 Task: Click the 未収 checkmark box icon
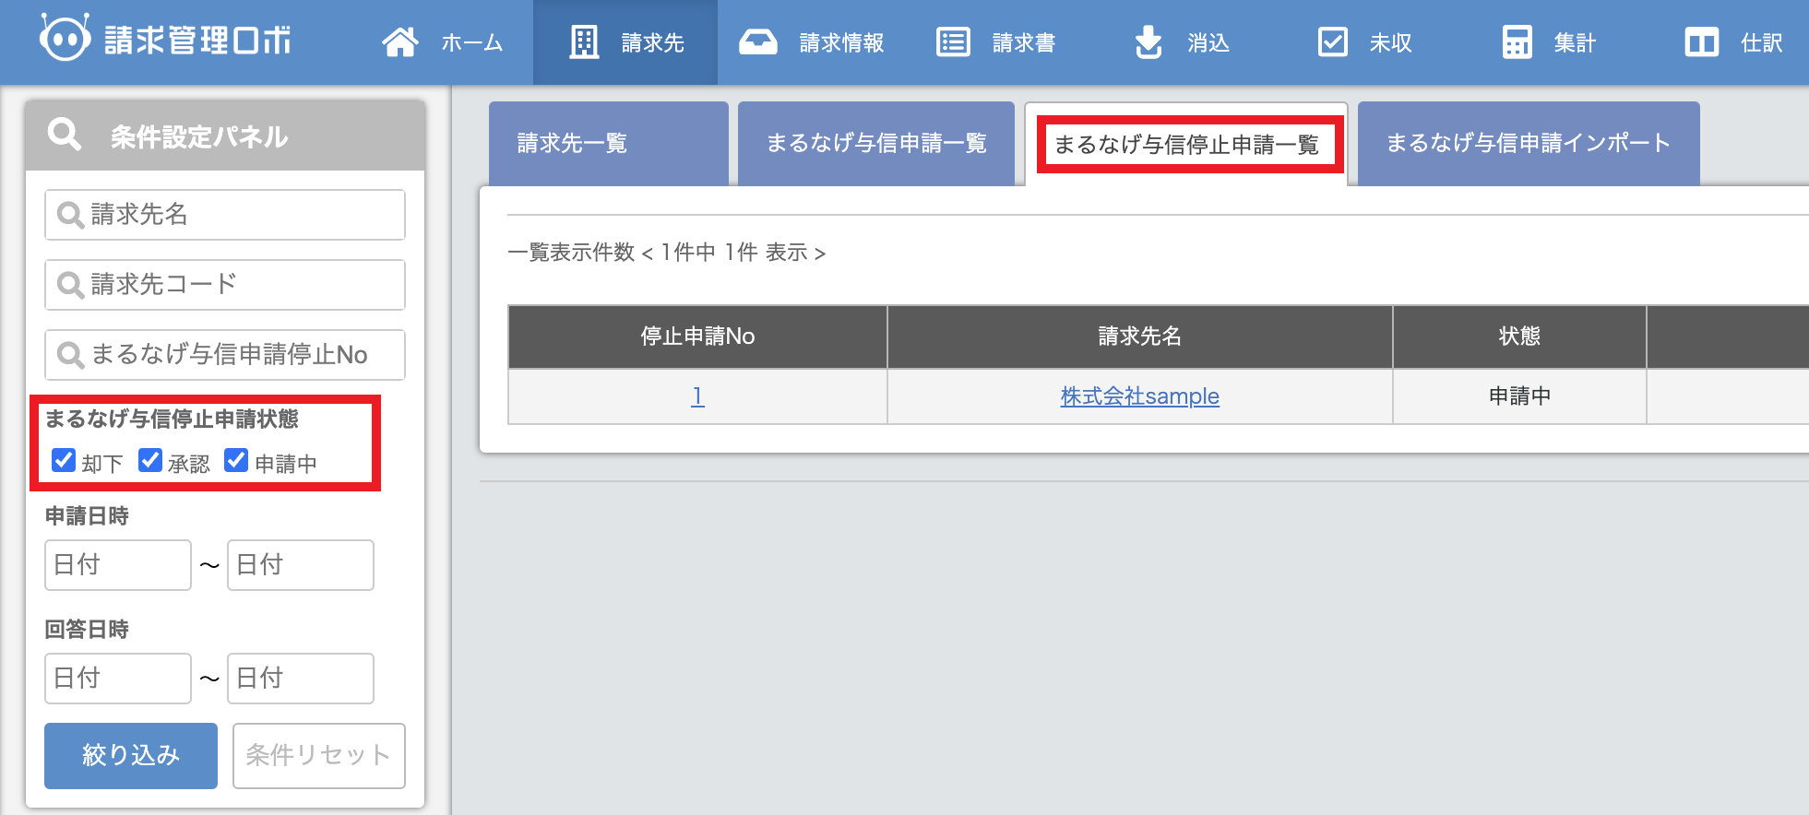(x=1333, y=42)
